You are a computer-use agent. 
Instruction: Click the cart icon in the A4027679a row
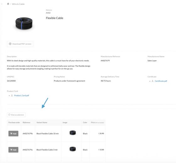coord(11,149)
